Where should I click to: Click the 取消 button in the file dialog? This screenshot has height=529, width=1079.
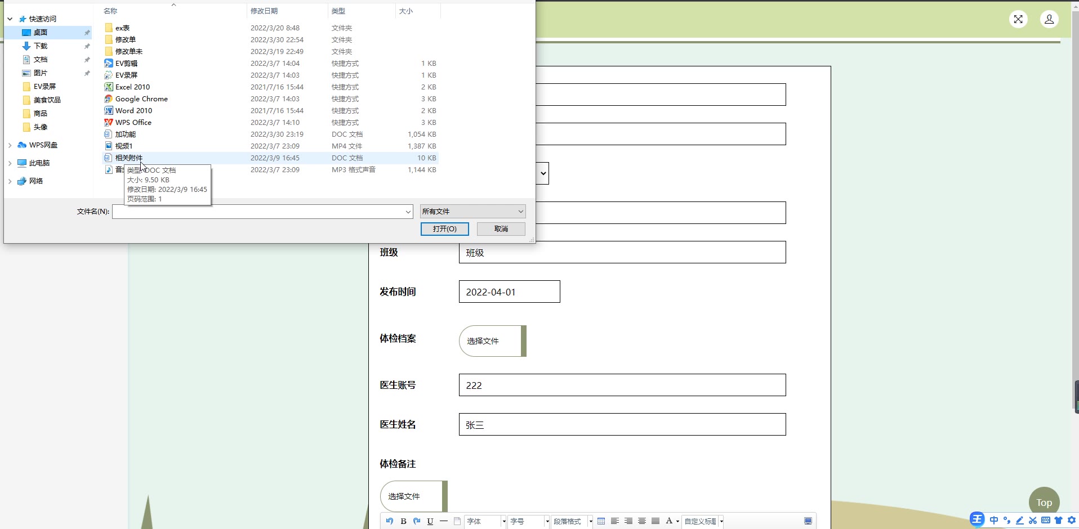(501, 229)
